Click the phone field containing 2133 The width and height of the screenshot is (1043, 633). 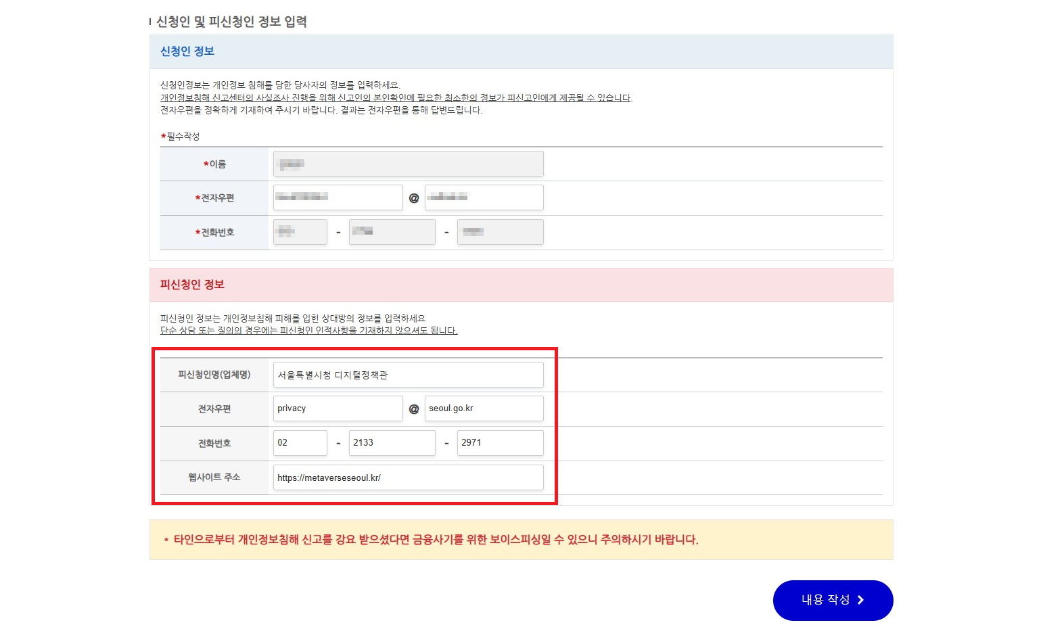tap(392, 443)
